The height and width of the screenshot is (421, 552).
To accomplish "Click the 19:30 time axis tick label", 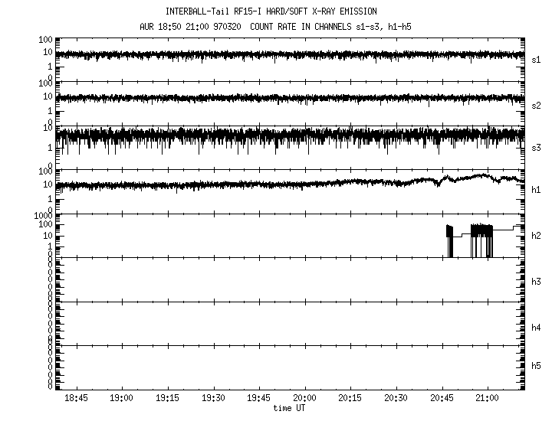I will point(213,399).
